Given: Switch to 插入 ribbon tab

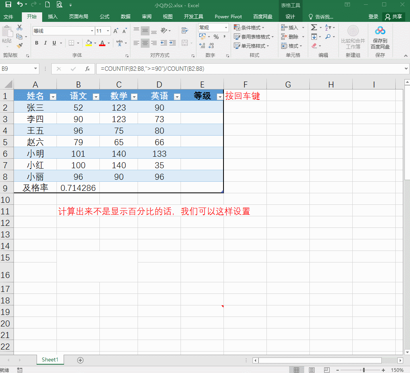Looking at the screenshot, I should [x=52, y=16].
